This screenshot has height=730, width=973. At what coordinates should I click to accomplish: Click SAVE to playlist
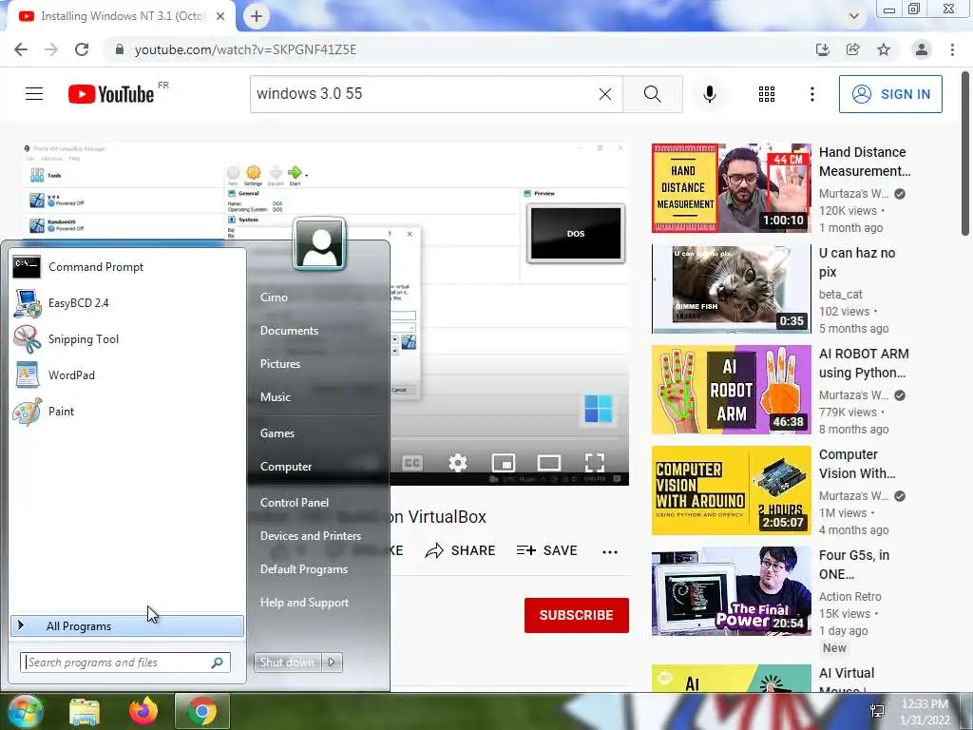(546, 550)
